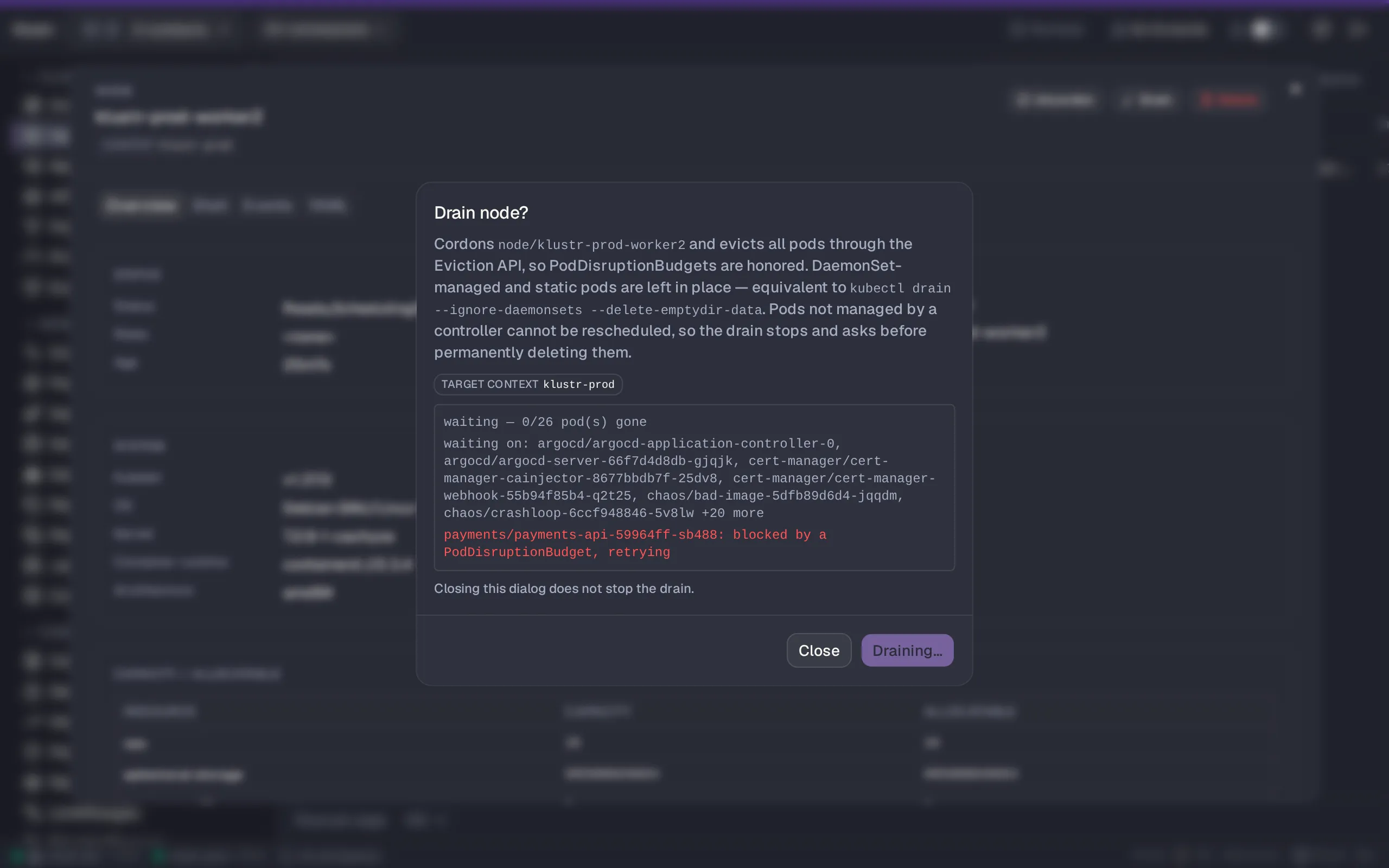The image size is (1389, 868).
Task: Open the Overview tab of the node
Action: (x=141, y=206)
